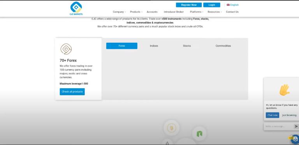This screenshot has height=145, width=299.
Task: Expand the Resources menu
Action: tap(215, 12)
